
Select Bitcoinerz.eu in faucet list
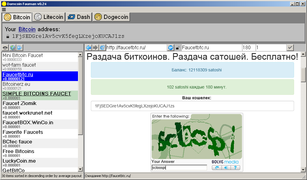tap(40, 86)
